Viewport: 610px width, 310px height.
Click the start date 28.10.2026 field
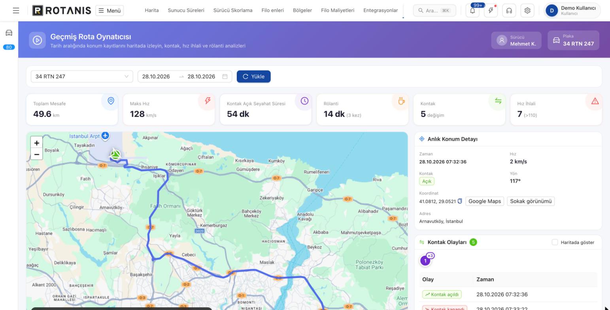(x=156, y=76)
